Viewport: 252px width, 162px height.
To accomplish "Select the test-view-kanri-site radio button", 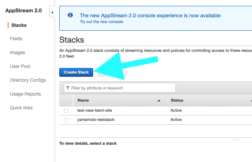I will click(66, 111).
